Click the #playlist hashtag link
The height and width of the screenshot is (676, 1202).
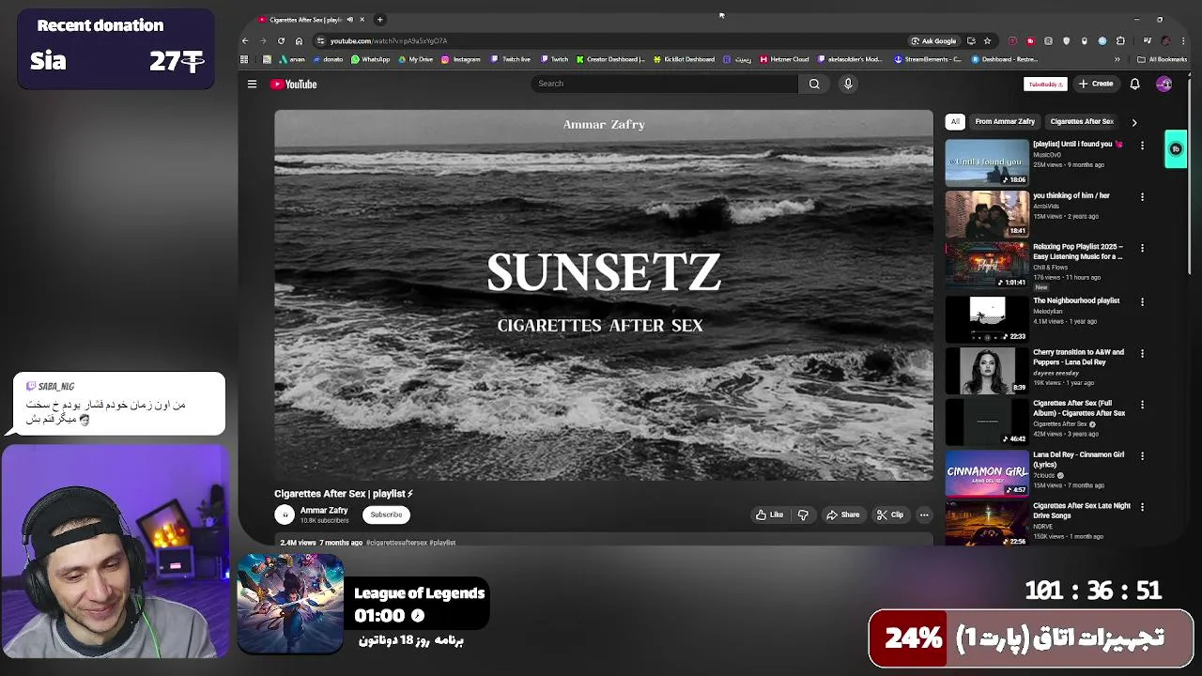(442, 543)
